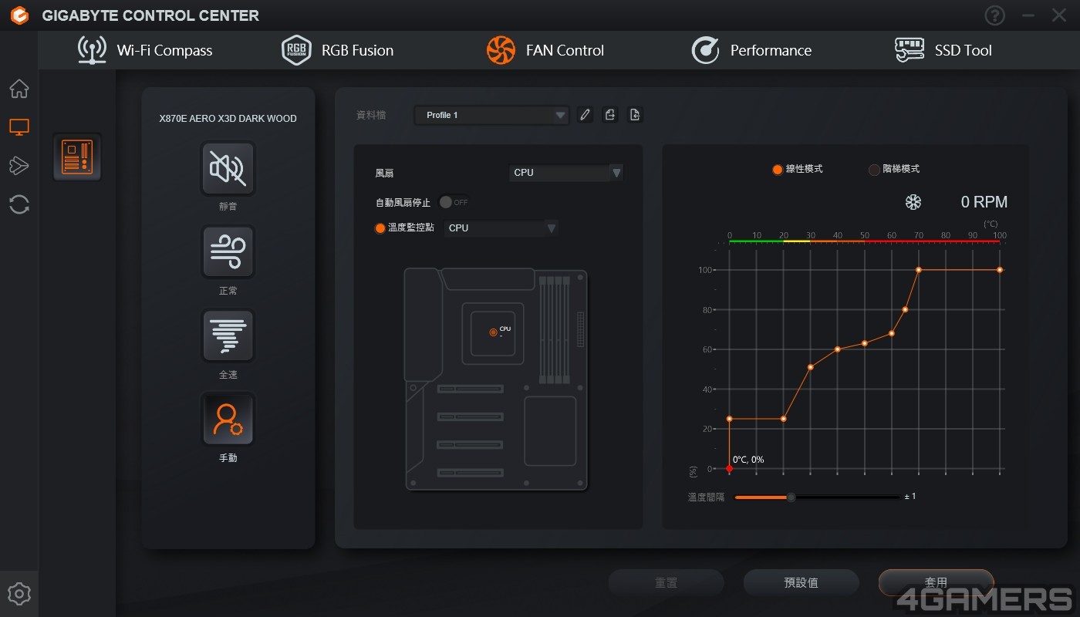Switch to the Performance tab
1080x617 pixels.
point(751,50)
